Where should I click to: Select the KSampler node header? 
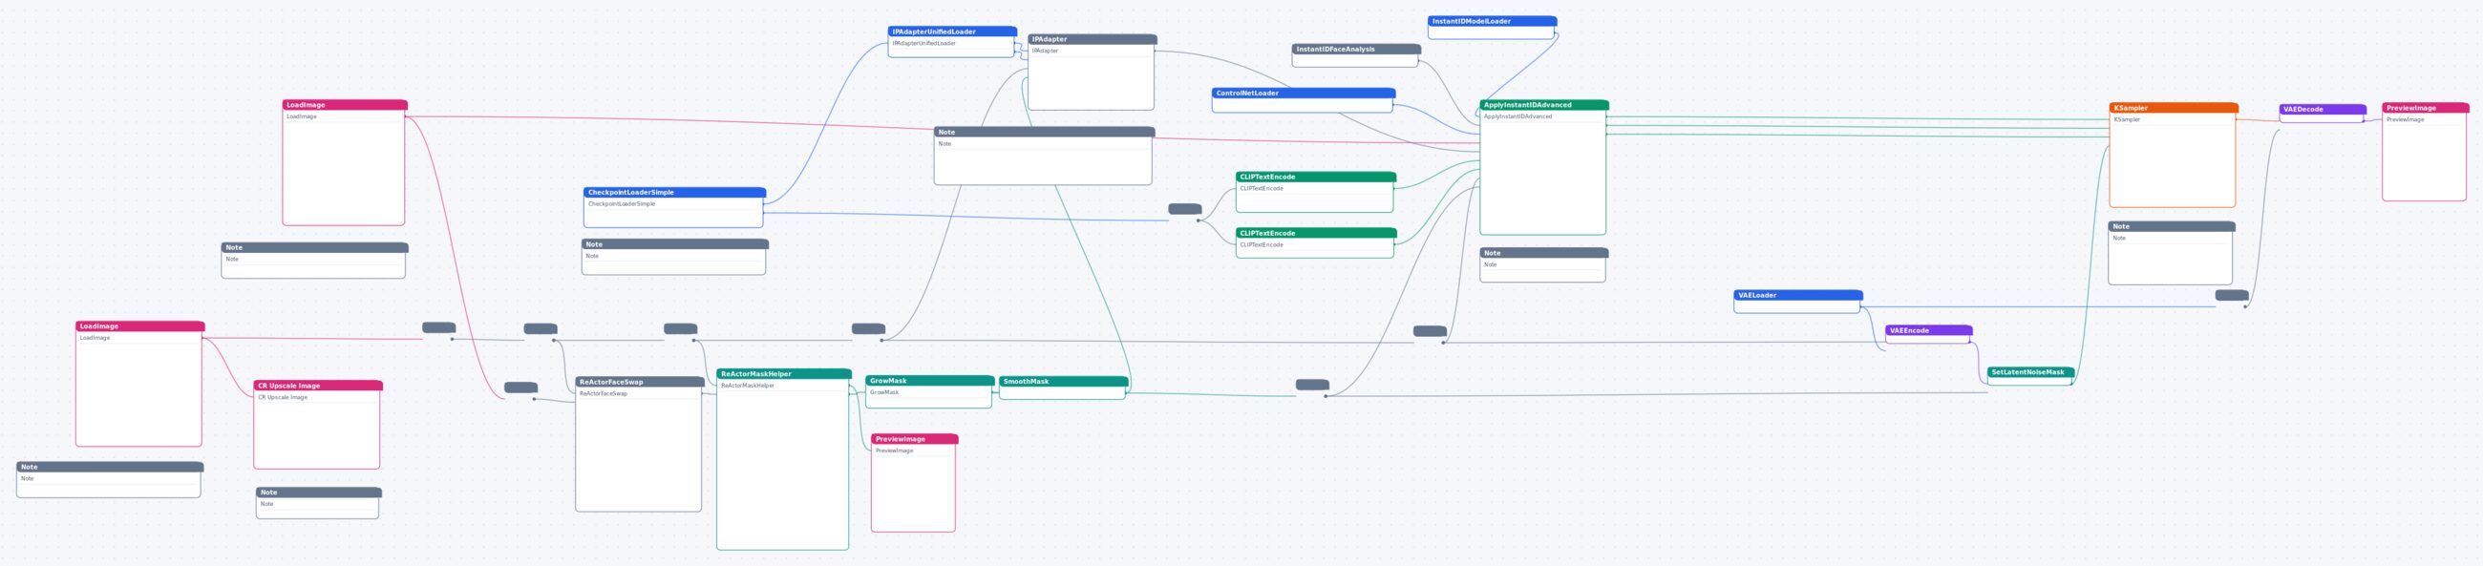[2173, 108]
